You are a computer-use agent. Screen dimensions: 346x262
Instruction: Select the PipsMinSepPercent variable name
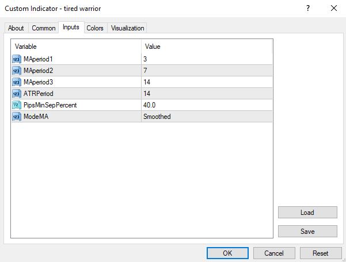[x=50, y=105]
